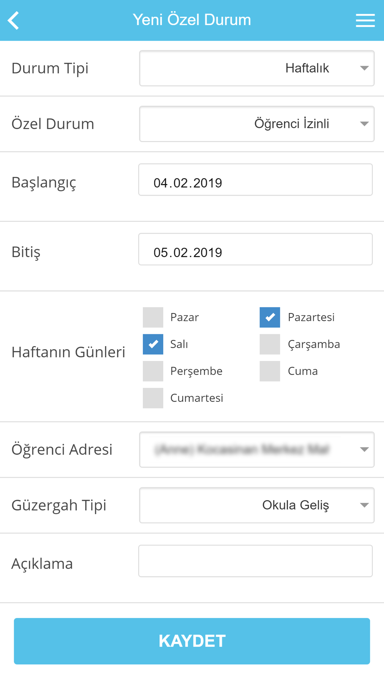The image size is (384, 683).
Task: Focus the Açıklama text field
Action: 255,561
